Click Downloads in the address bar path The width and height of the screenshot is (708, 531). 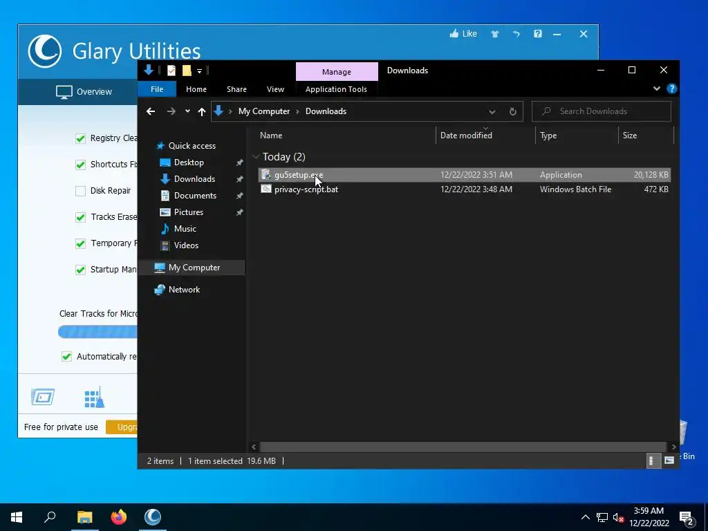pos(326,111)
